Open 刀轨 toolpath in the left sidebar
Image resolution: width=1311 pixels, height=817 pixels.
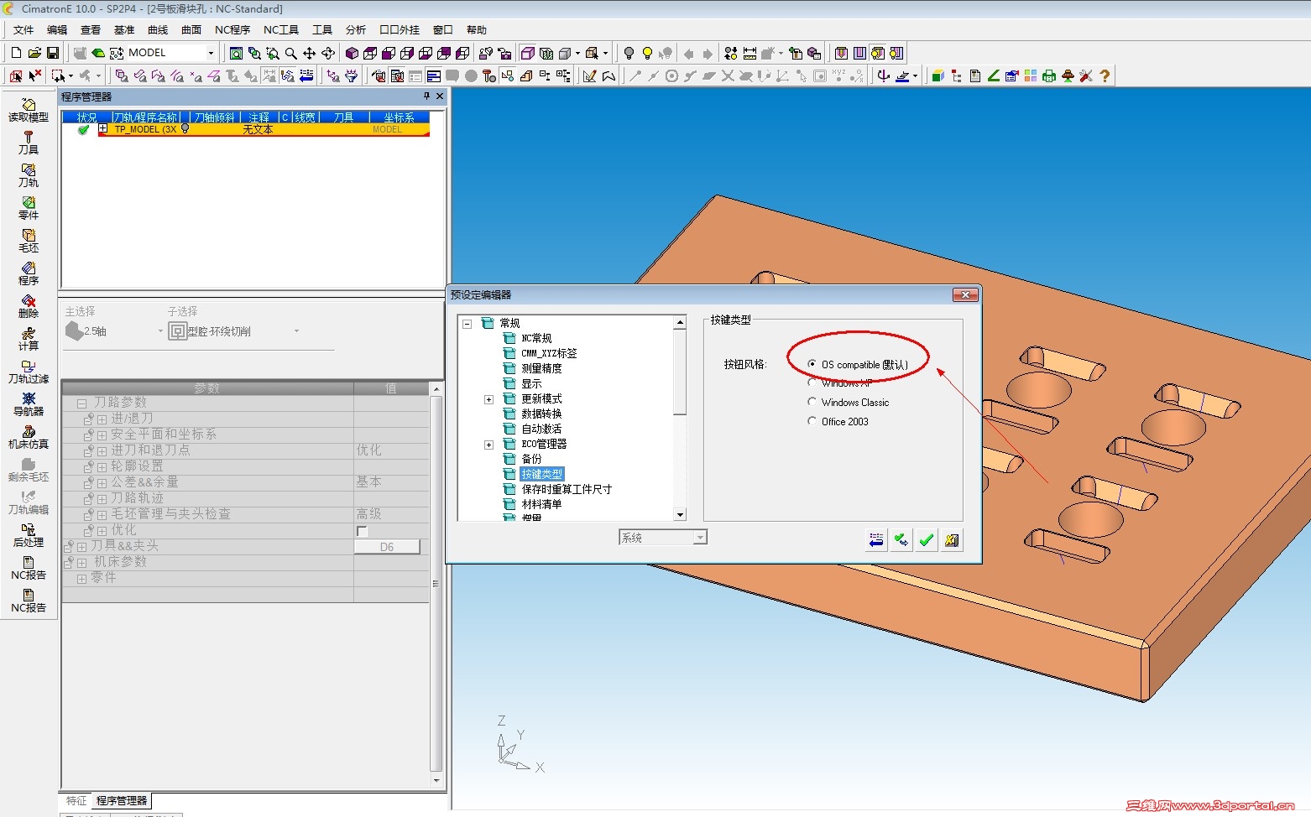(x=29, y=175)
